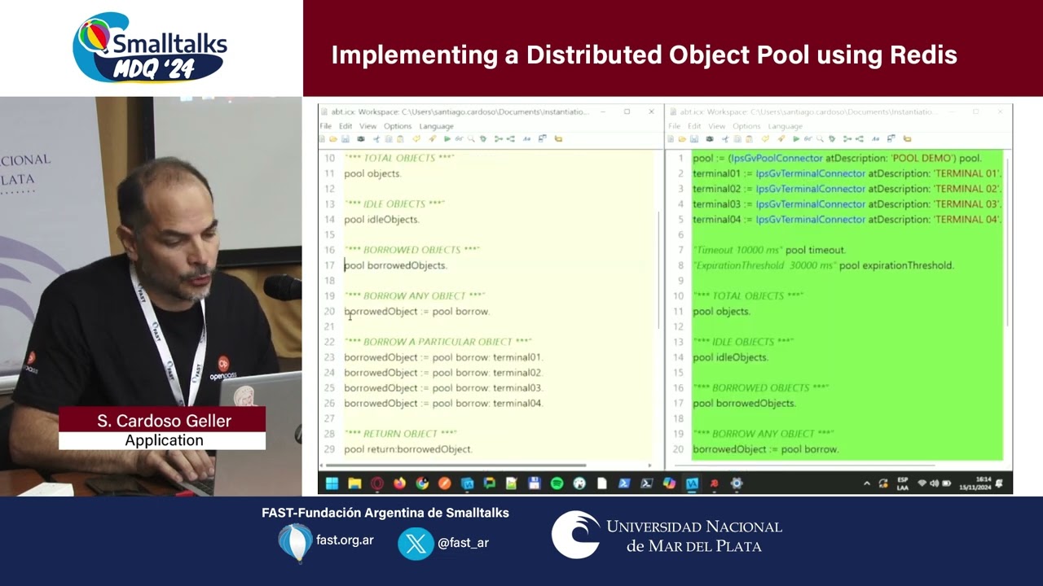Click last yellow icon in left workspace toolbar
Viewport: 1043px width, 586px height.
pos(558,139)
